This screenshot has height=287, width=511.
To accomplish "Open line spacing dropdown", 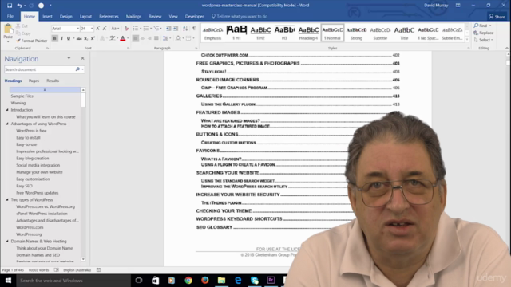I will (167, 38).
